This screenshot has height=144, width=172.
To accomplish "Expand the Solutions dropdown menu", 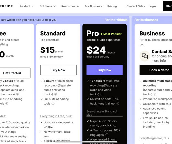I will 48,6.
